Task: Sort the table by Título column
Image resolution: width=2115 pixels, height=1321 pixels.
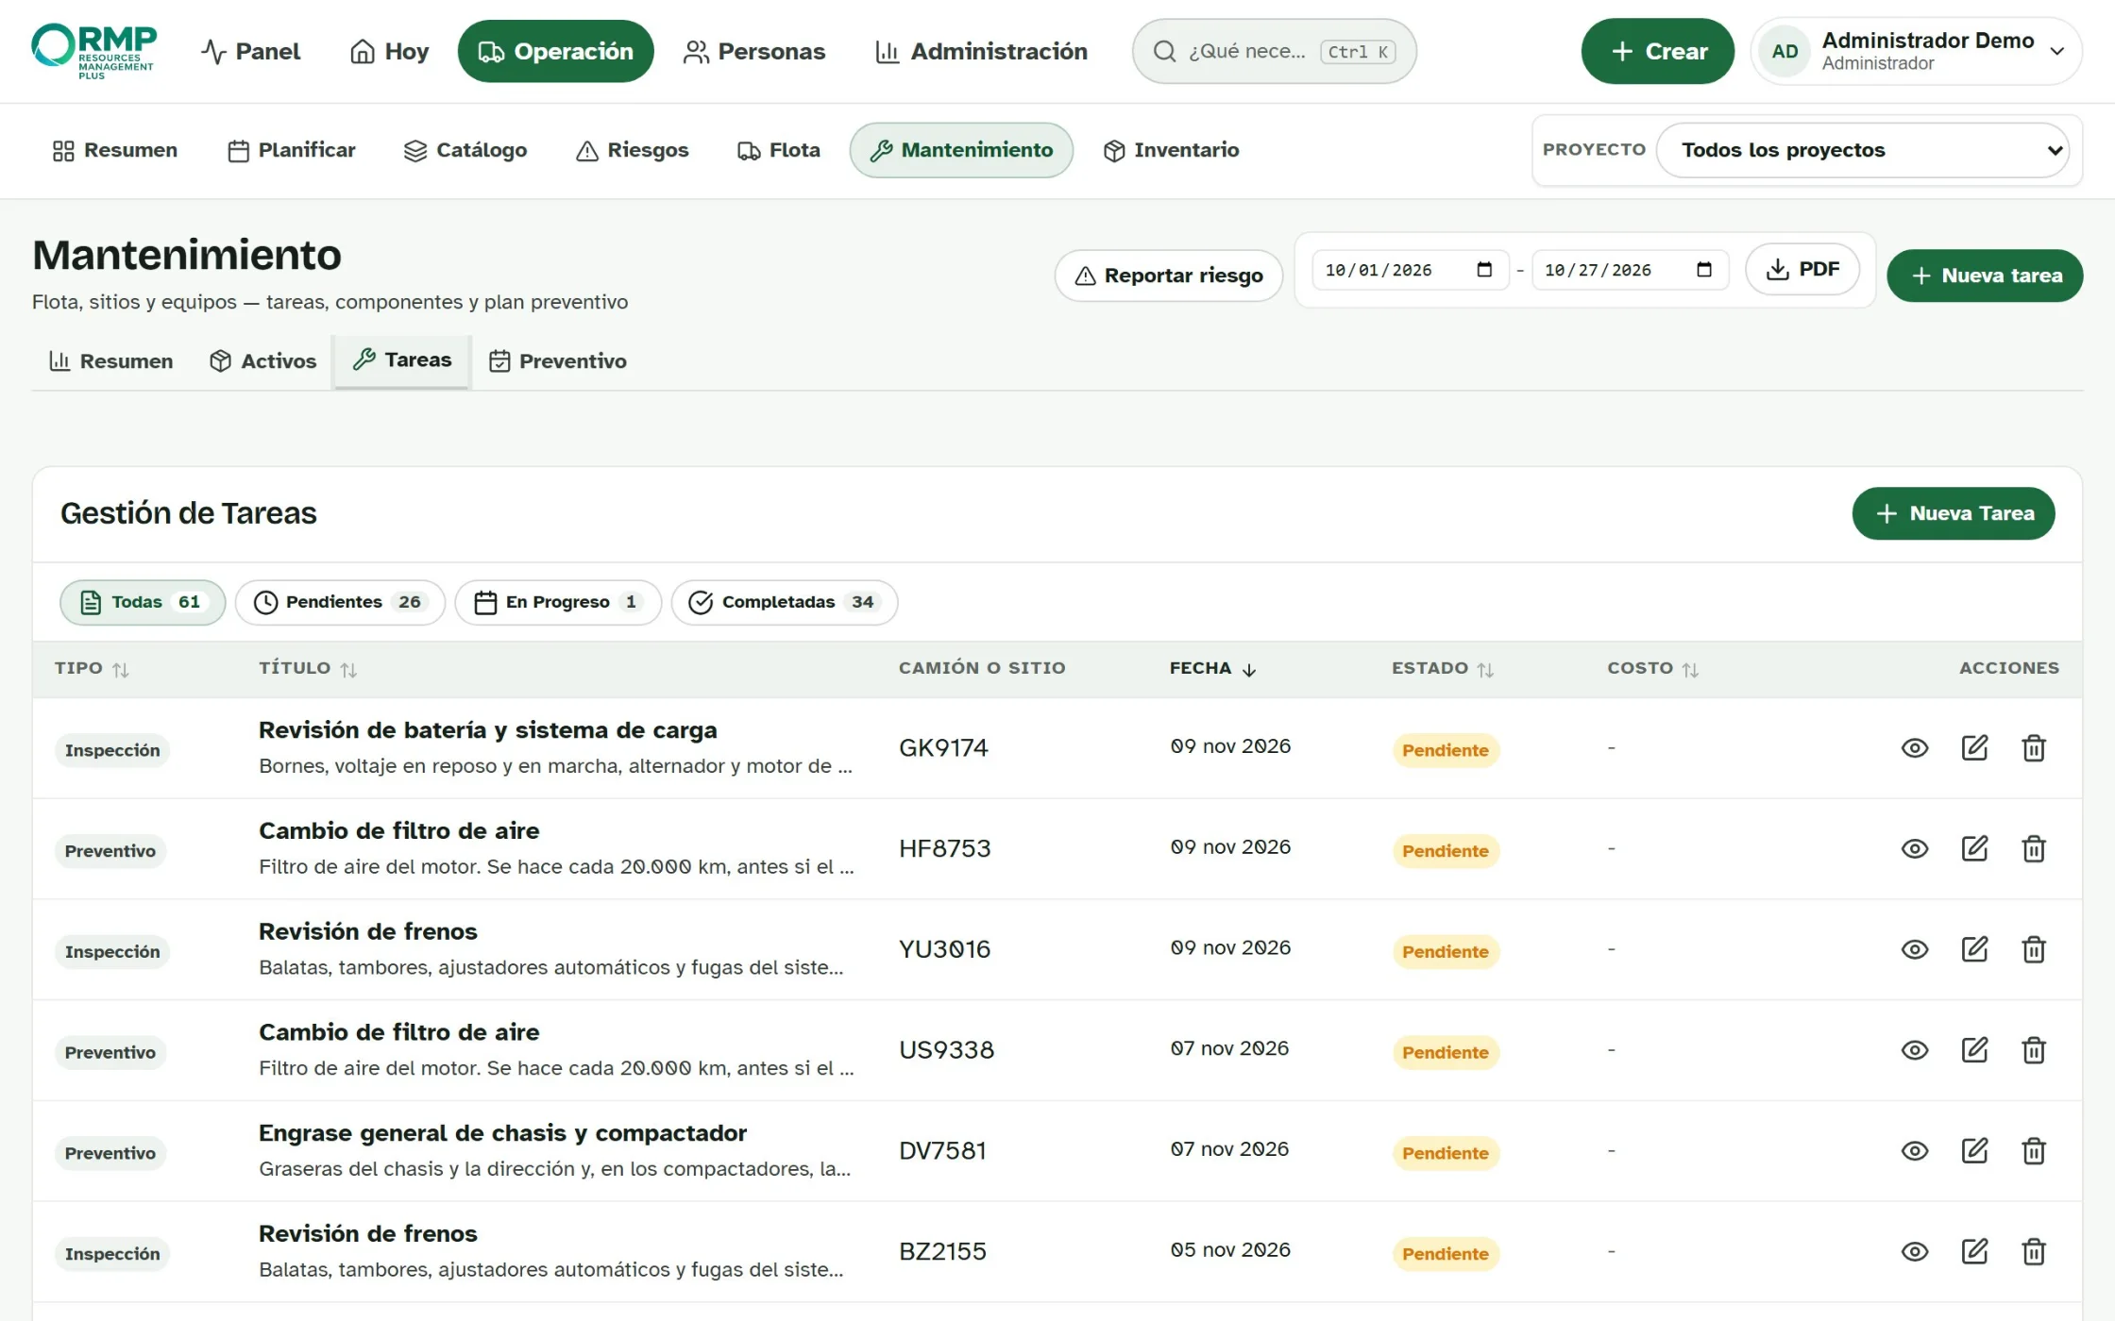Action: 308,668
